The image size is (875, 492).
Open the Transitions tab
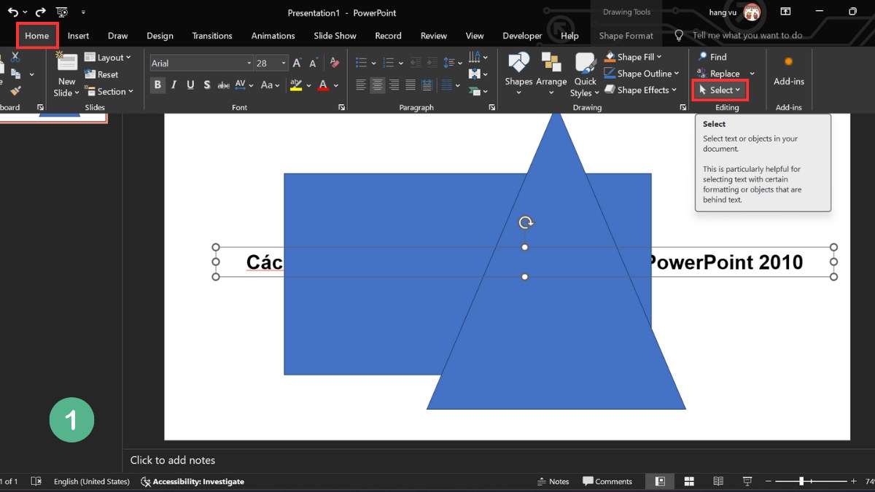(212, 36)
